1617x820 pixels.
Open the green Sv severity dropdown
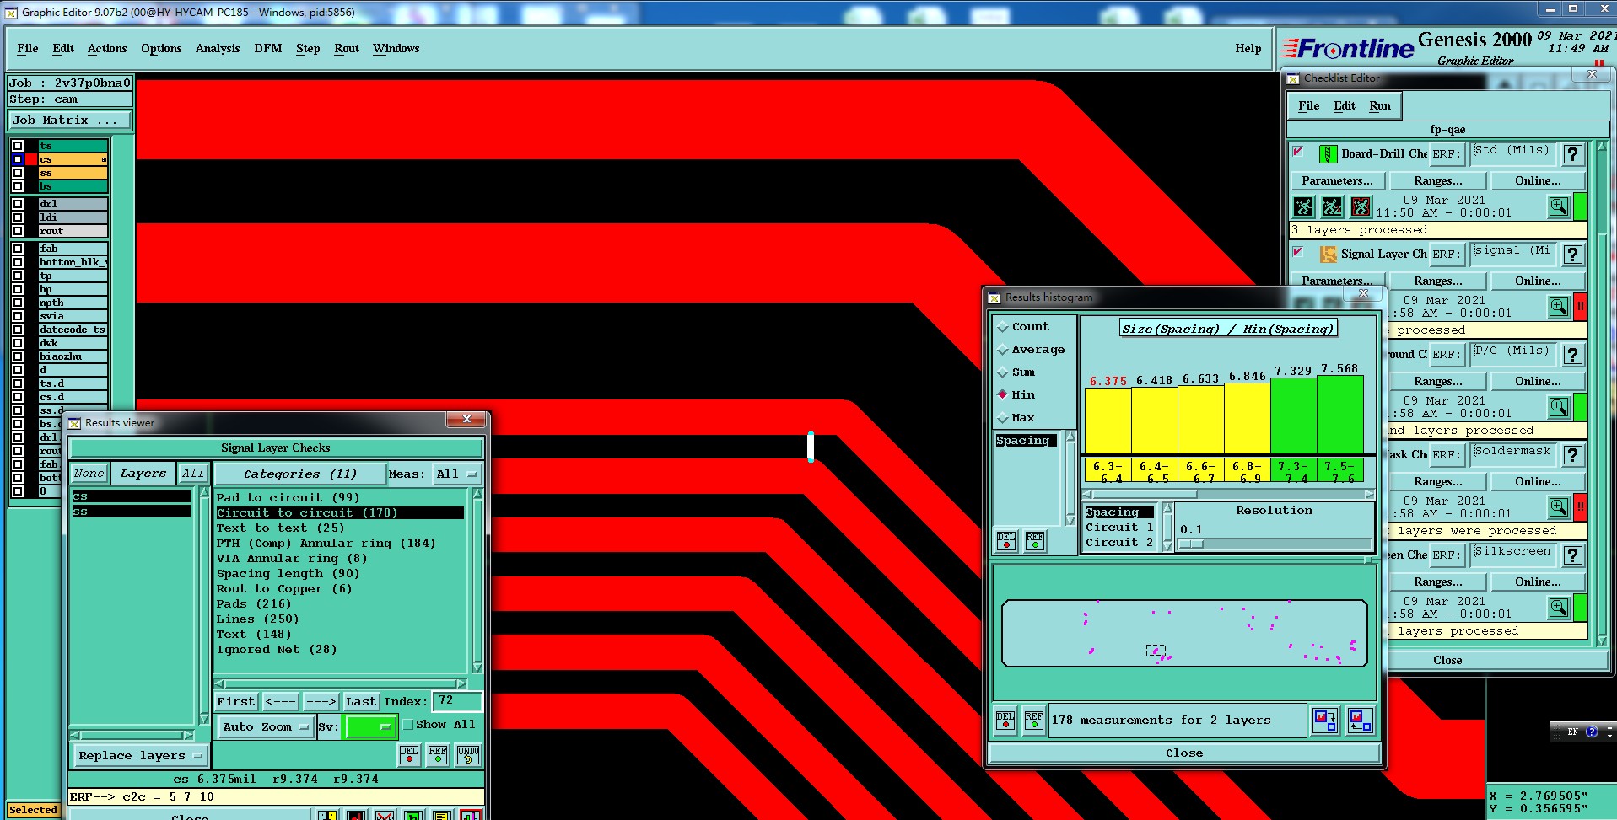[369, 726]
